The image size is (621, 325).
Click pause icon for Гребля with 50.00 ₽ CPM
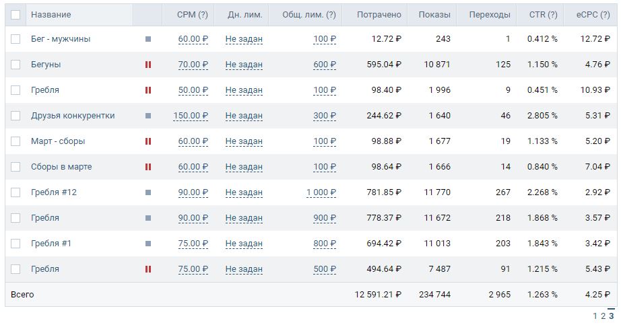point(148,90)
